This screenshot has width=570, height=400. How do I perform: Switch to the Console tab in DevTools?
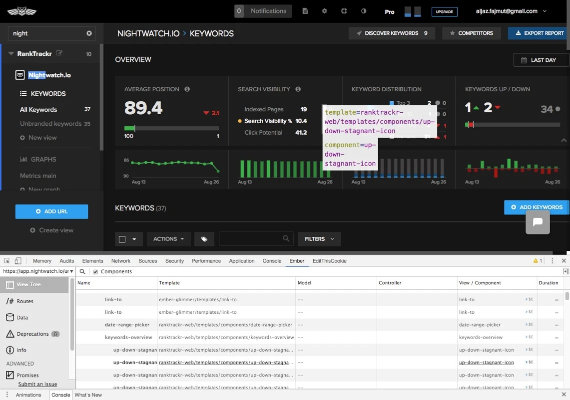[271, 260]
